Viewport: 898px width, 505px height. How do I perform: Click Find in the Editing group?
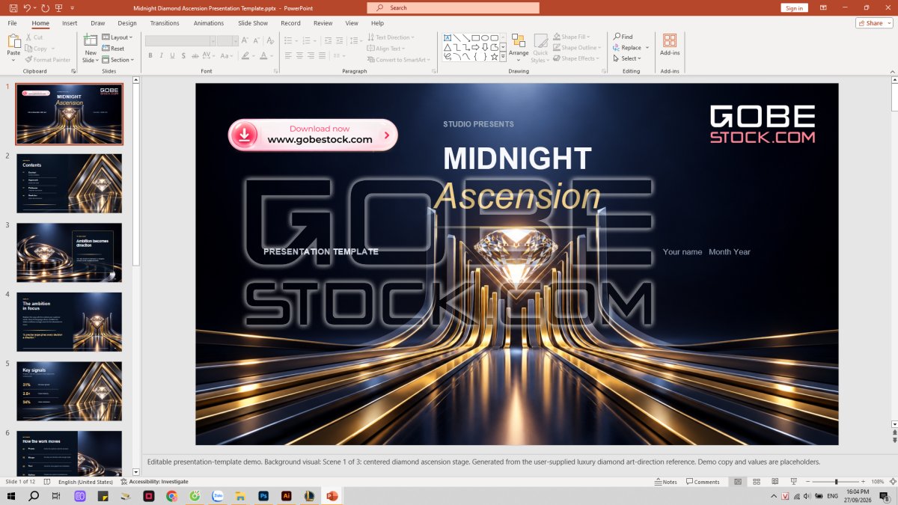623,37
